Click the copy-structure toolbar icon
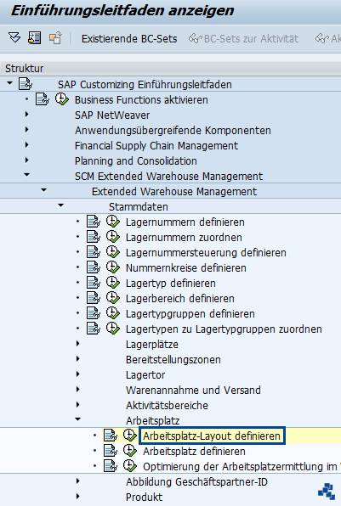 click(55, 37)
